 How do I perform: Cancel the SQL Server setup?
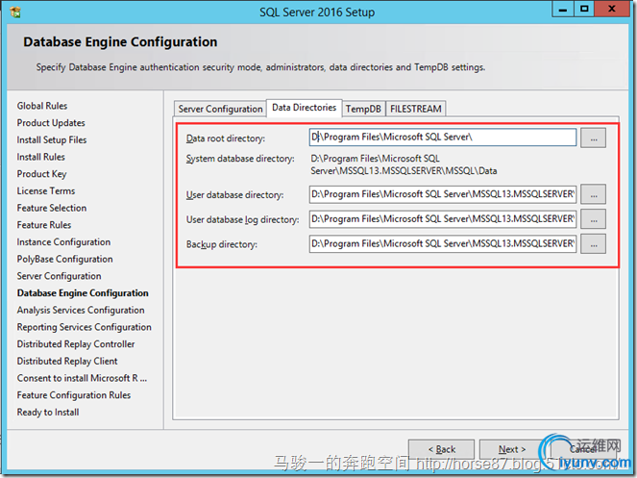(583, 449)
